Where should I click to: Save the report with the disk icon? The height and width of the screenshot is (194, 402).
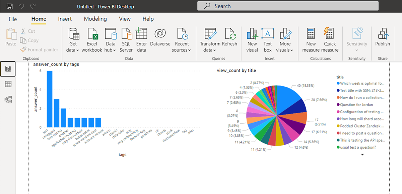[x=10, y=6]
